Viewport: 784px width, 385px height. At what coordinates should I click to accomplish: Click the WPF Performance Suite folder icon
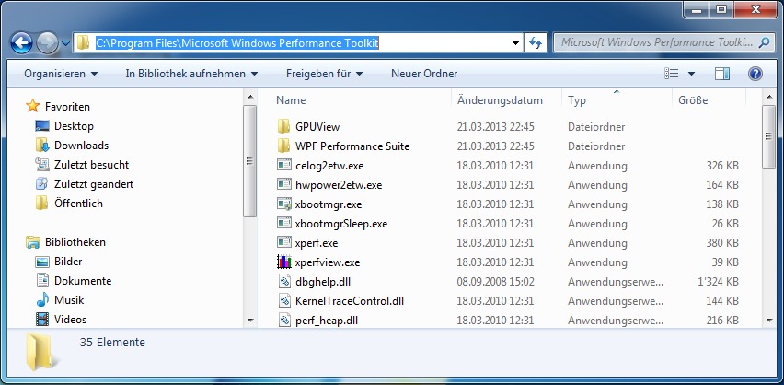pos(284,146)
